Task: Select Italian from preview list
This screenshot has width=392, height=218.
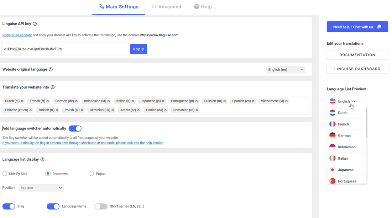Action: pyautogui.click(x=346, y=158)
